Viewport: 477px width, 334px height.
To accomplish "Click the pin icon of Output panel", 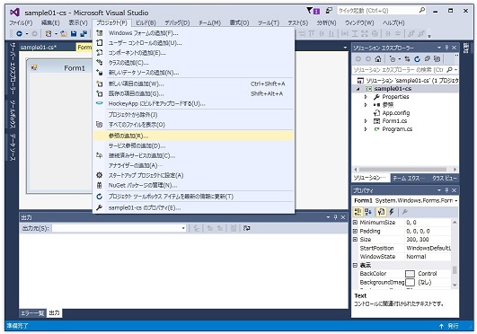I will click(336, 217).
